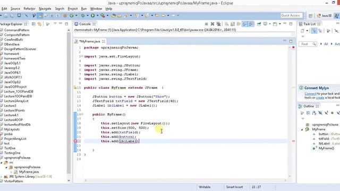The image size is (340, 191).
Task: Select the Console tab
Action: point(85,24)
